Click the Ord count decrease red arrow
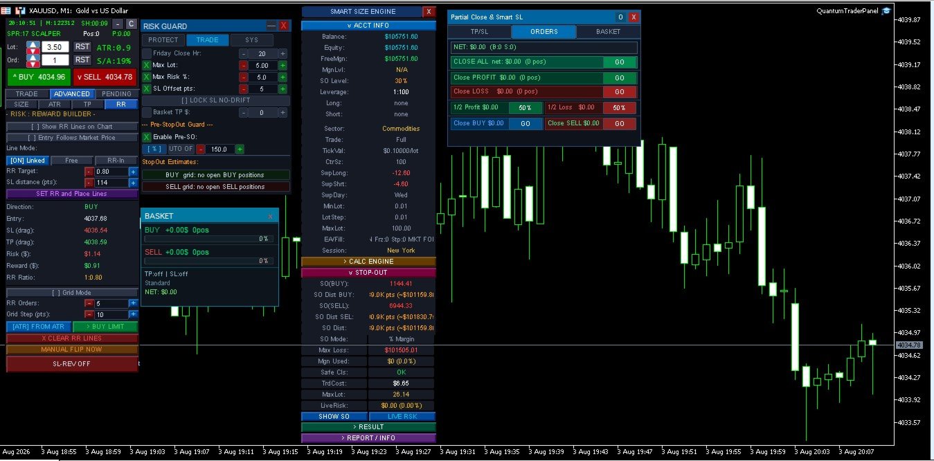934x461 pixels. pos(33,64)
